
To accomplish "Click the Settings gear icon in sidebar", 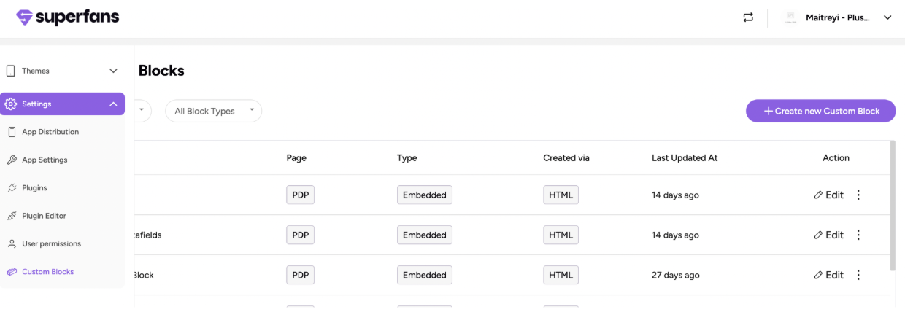I will pos(11,104).
